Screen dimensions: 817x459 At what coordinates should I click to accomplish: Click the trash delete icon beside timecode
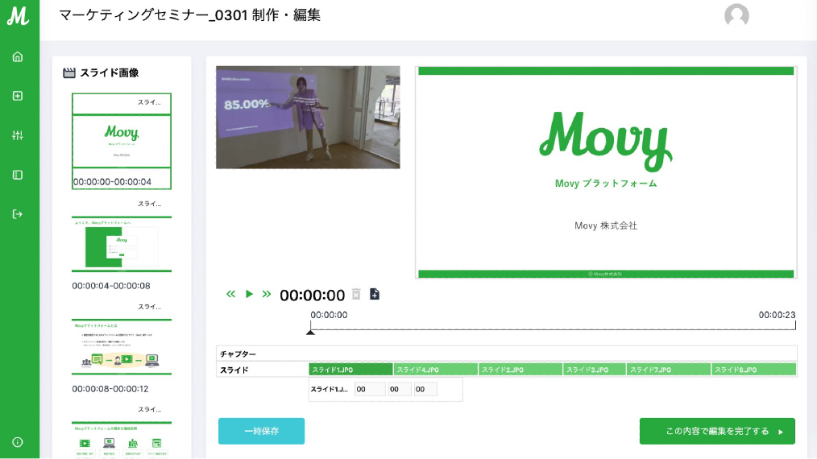[356, 294]
